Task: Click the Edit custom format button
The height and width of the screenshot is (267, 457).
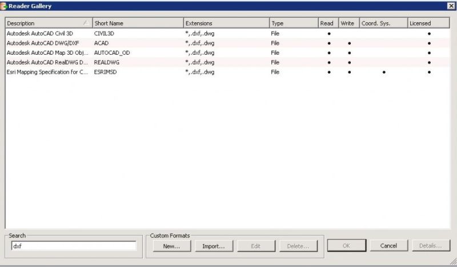Action: (x=256, y=246)
